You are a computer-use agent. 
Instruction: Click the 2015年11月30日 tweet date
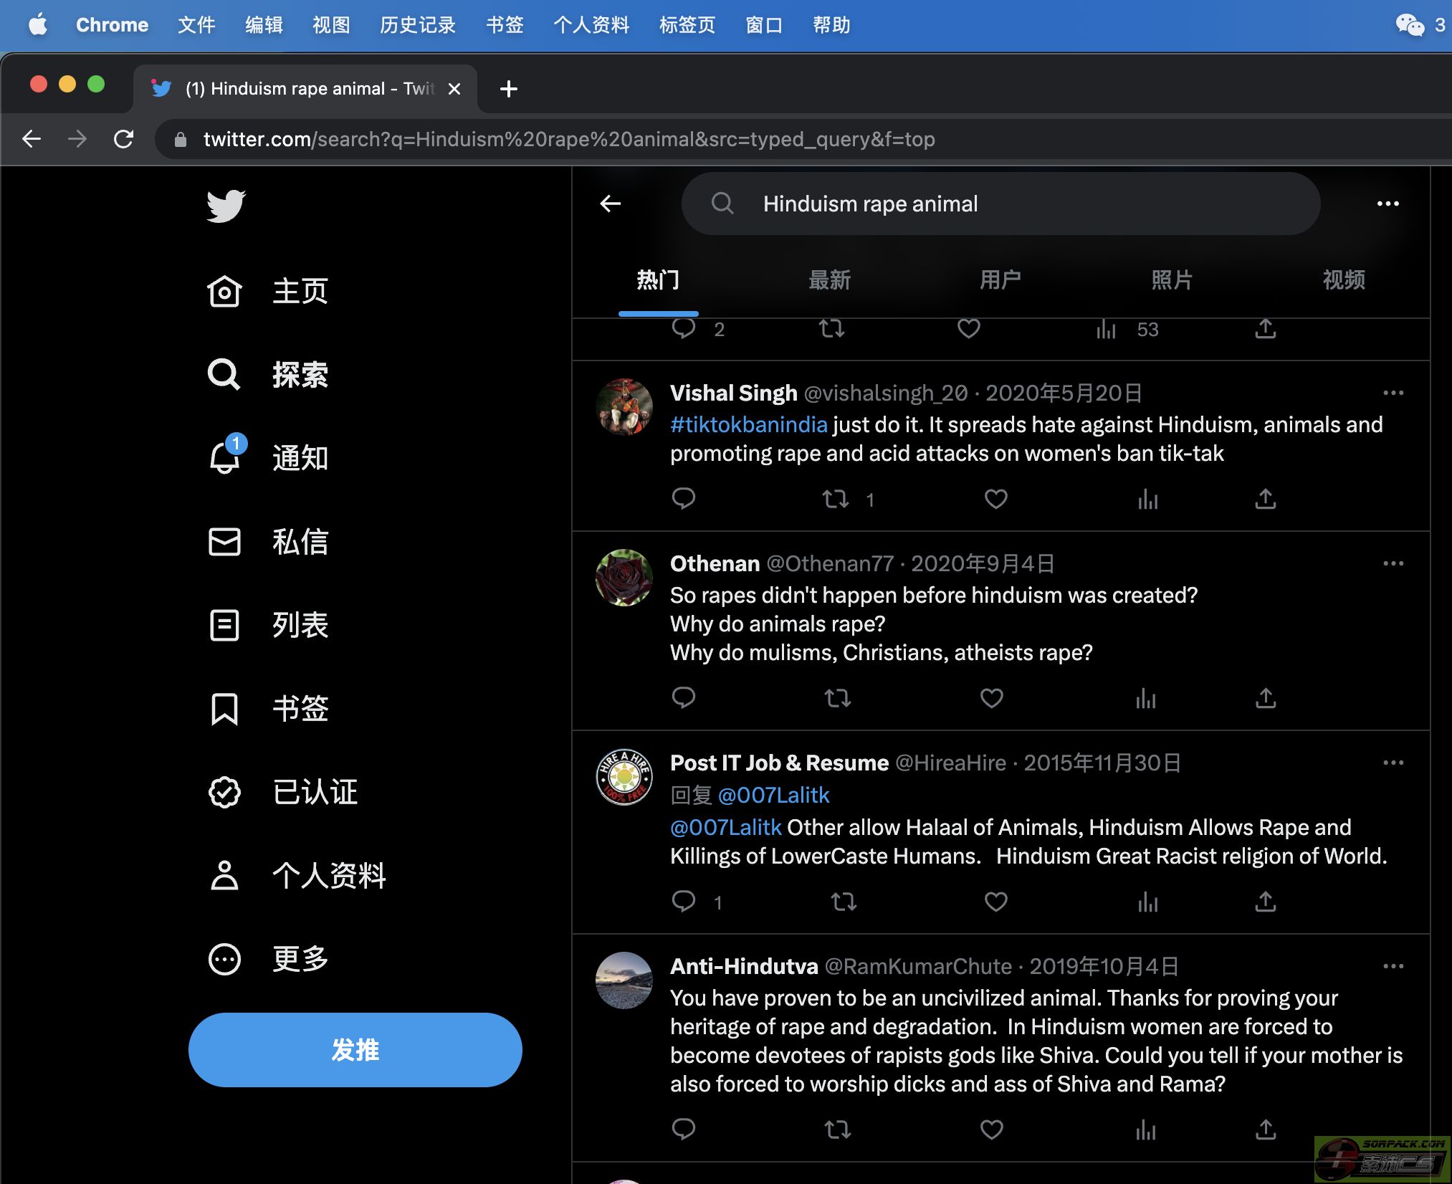click(x=1102, y=763)
